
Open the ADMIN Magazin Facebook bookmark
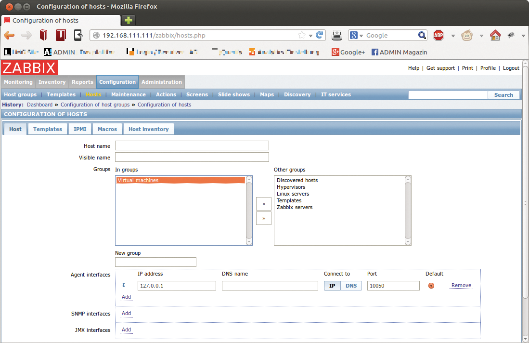(402, 52)
